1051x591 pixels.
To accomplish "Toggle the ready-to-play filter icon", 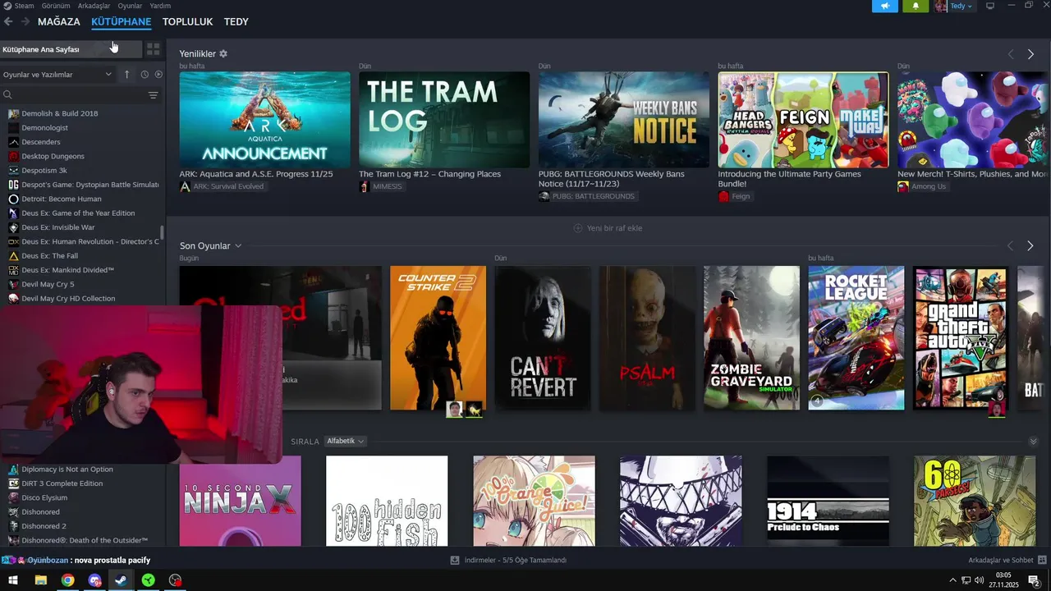I will point(158,74).
